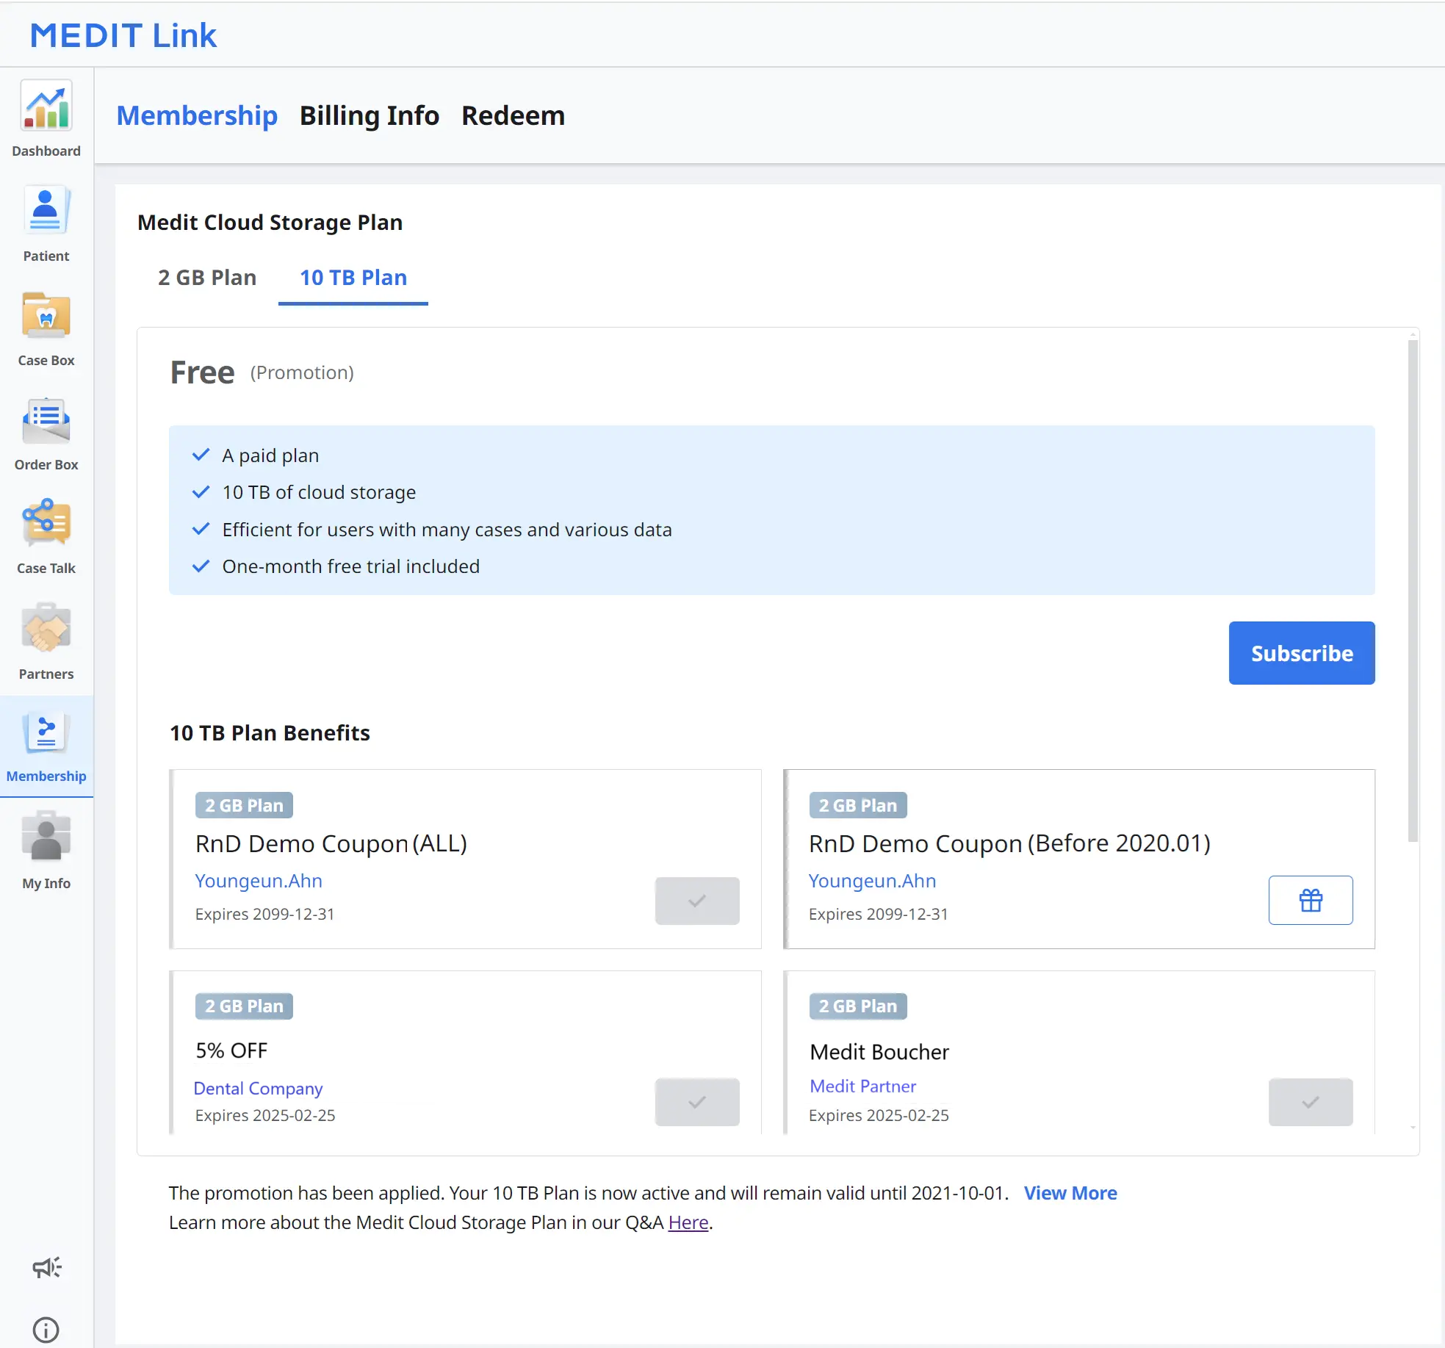Select the 10 TB Plan tab
The width and height of the screenshot is (1445, 1348).
pyautogui.click(x=353, y=278)
